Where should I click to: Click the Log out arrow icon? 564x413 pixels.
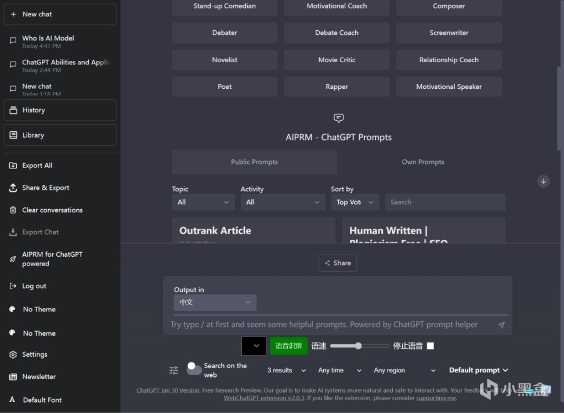[x=13, y=286]
